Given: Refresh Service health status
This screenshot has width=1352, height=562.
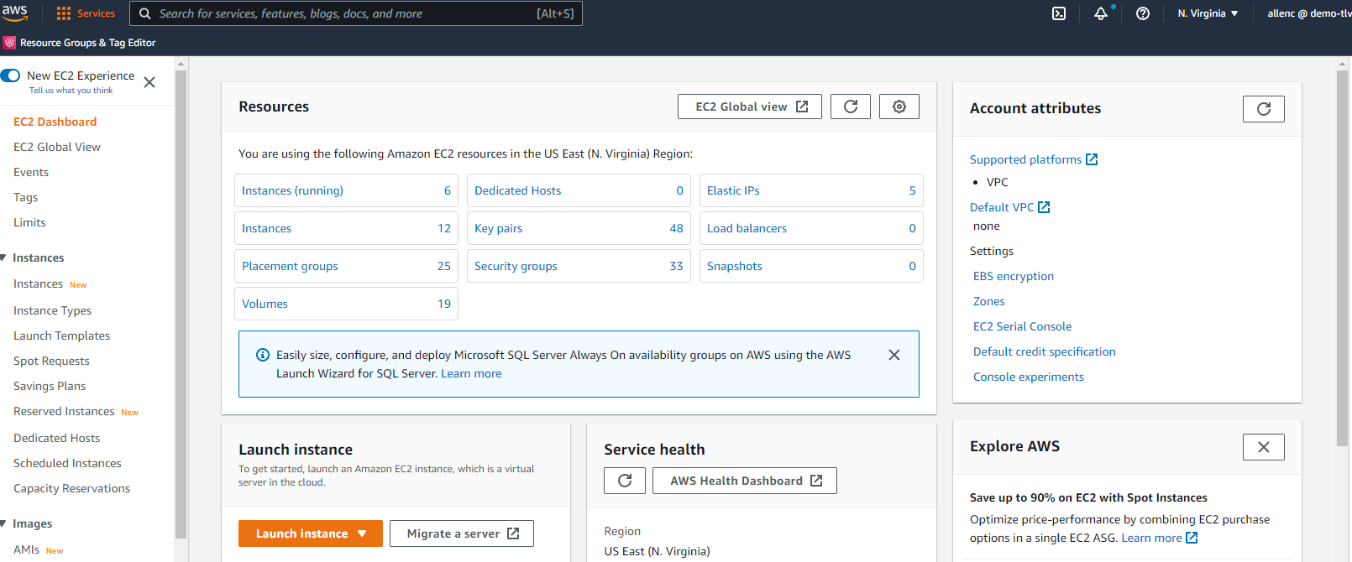Looking at the screenshot, I should (x=625, y=481).
